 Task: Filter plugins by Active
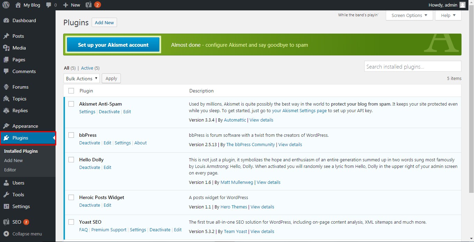87,68
